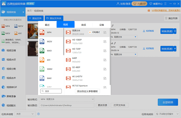Viewport: 181px width, 118px height.
Task: Click 打开文件夹 button
Action: click(x=119, y=105)
